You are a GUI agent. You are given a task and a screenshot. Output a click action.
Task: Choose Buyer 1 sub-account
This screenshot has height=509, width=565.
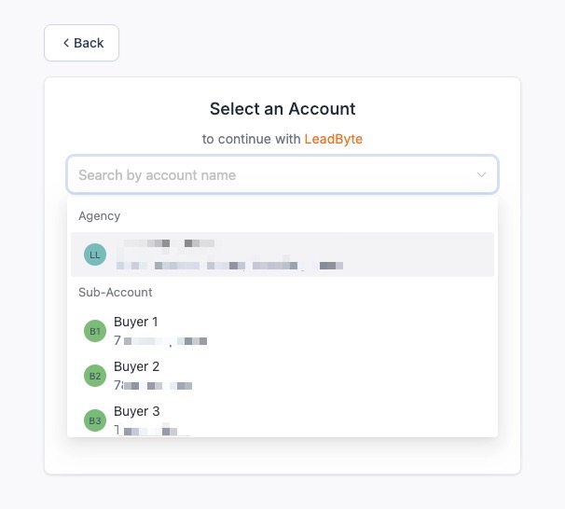pos(282,331)
